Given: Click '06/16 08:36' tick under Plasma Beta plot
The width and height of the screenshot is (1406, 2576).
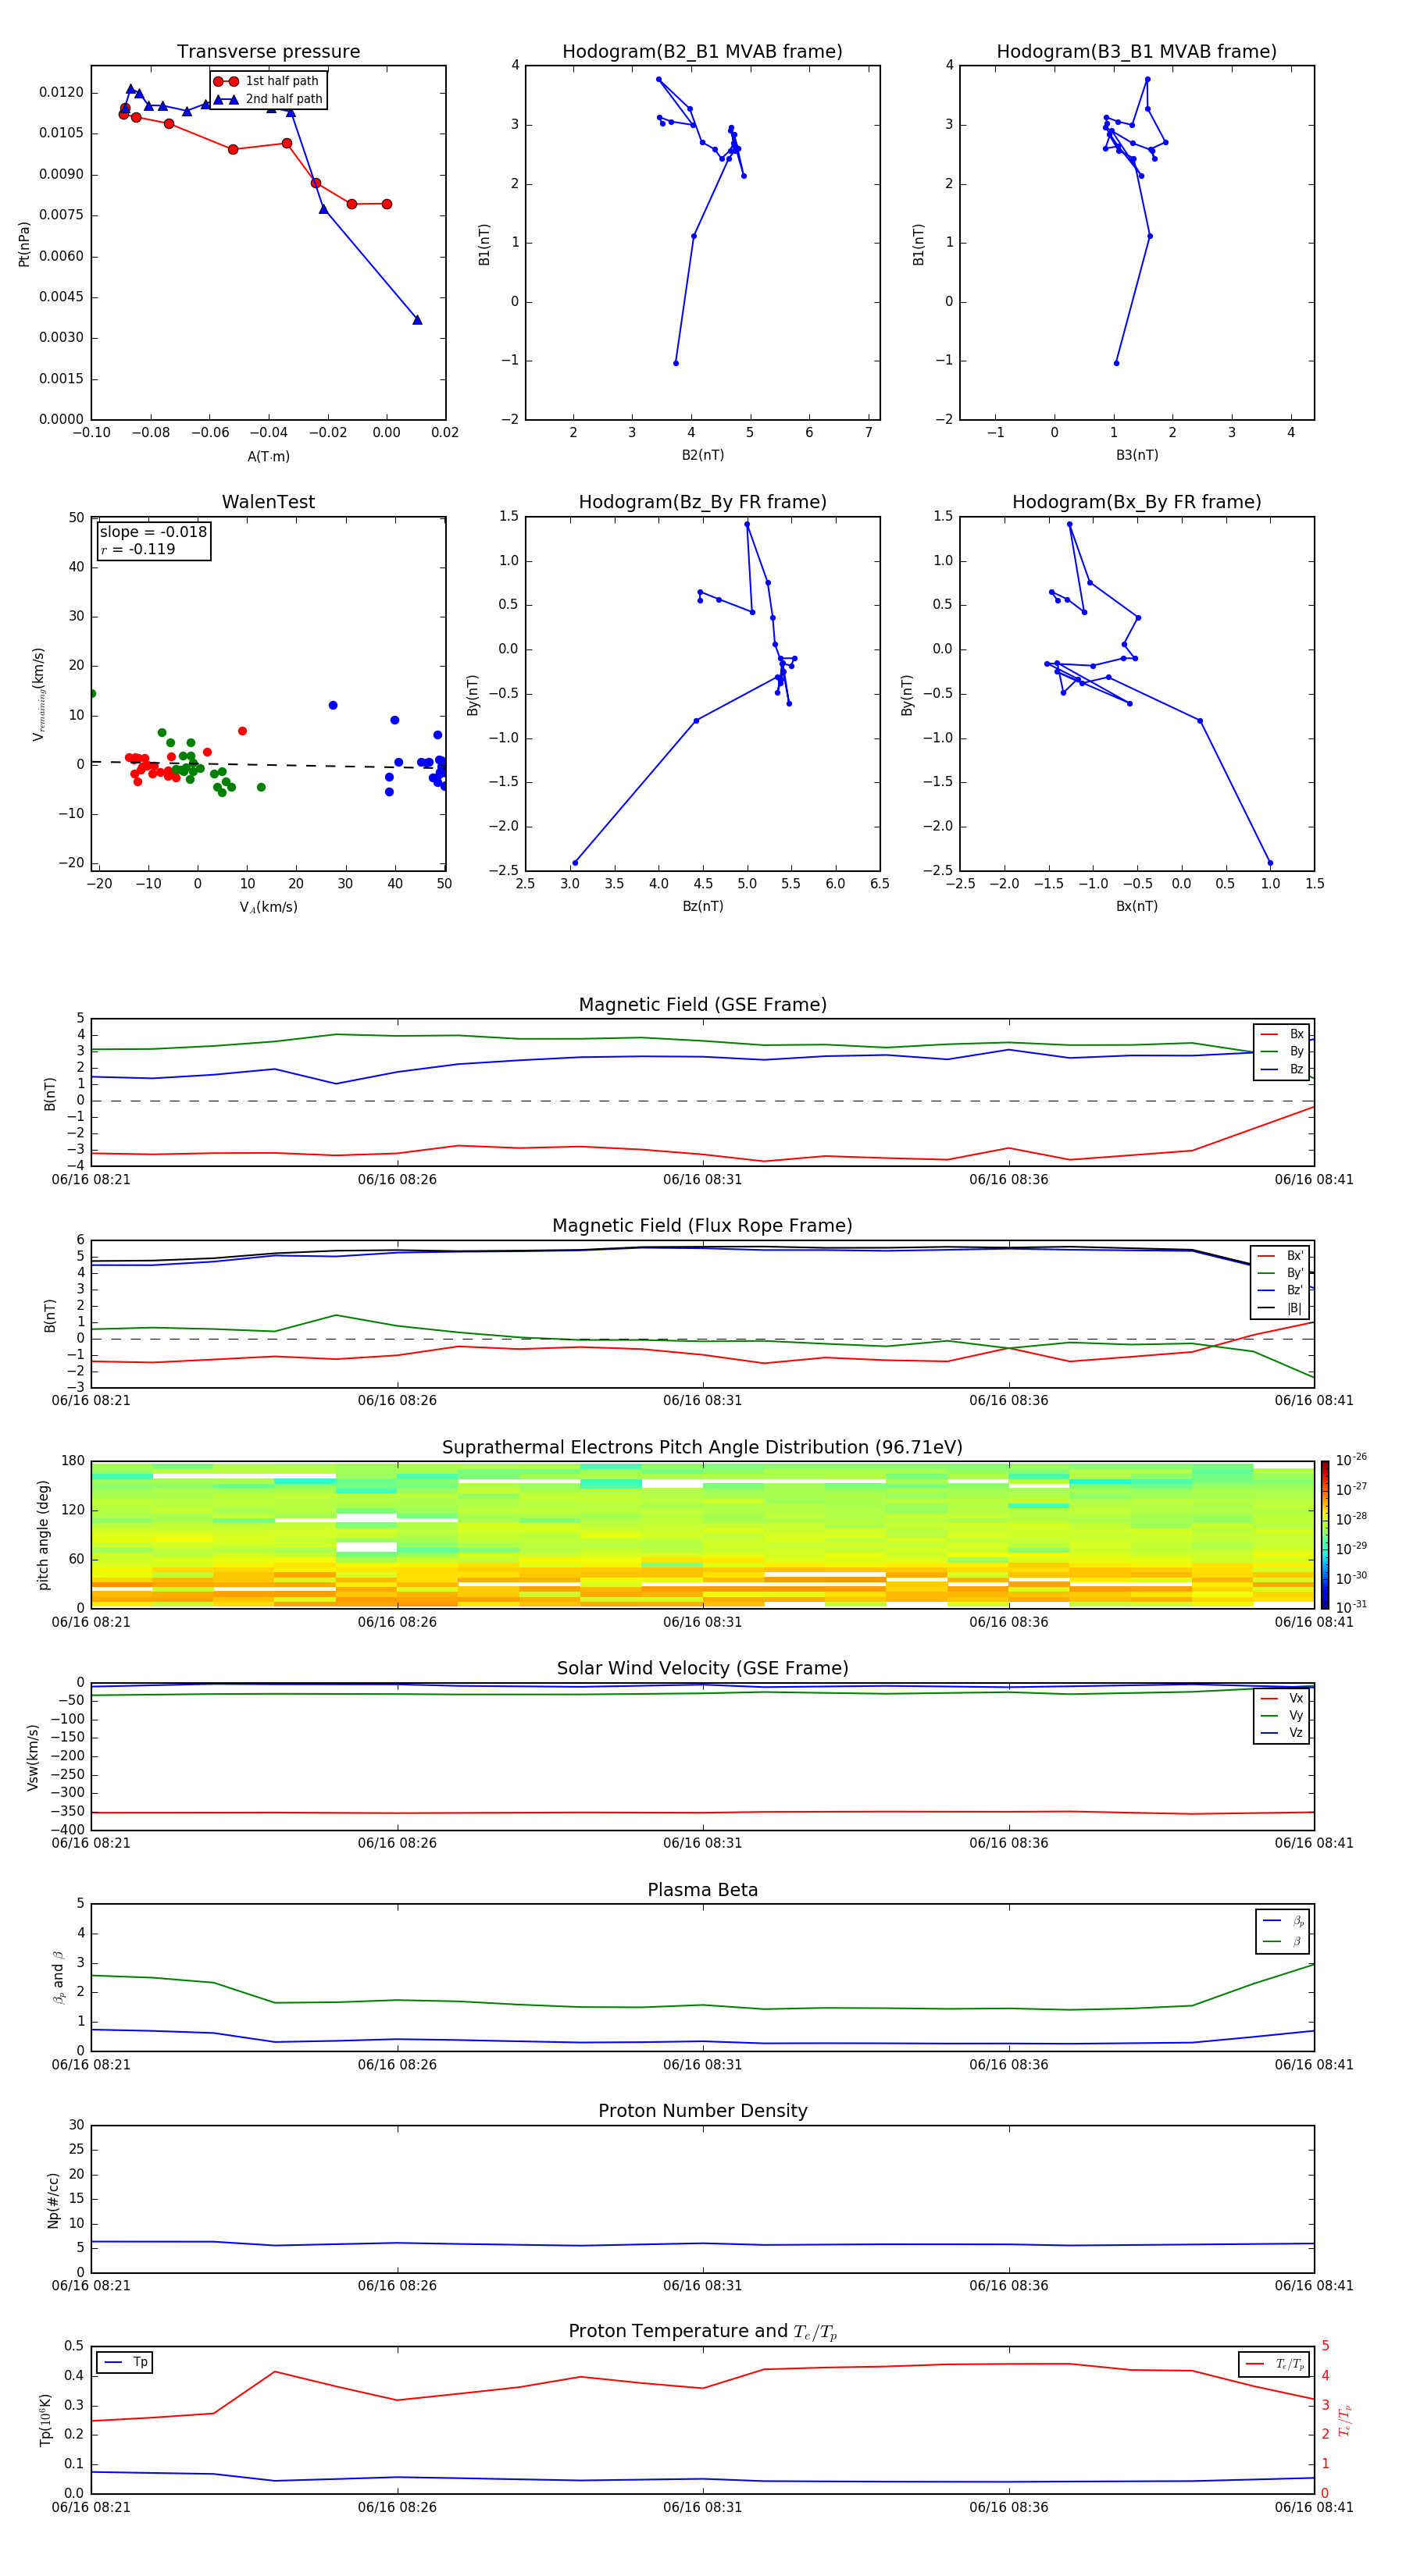Looking at the screenshot, I should (x=1008, y=2064).
